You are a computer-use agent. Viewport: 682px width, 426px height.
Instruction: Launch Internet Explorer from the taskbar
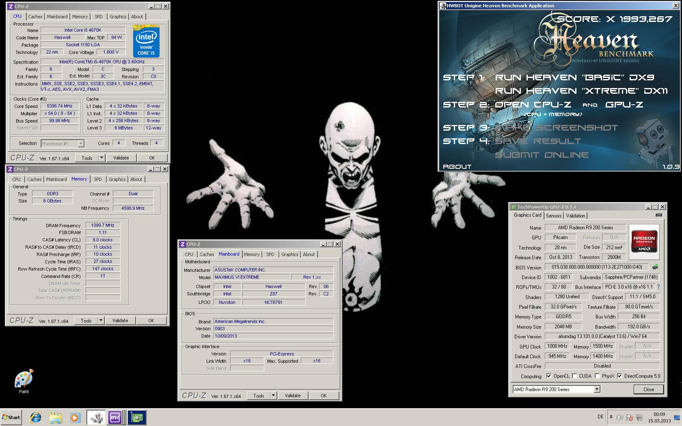[36, 417]
